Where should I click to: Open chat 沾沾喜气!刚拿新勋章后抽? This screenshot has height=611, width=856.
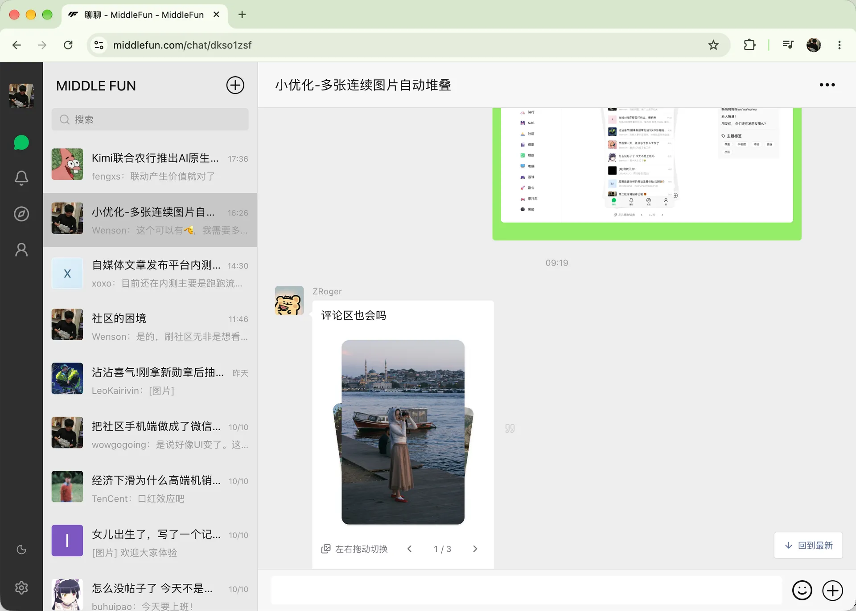coord(150,380)
